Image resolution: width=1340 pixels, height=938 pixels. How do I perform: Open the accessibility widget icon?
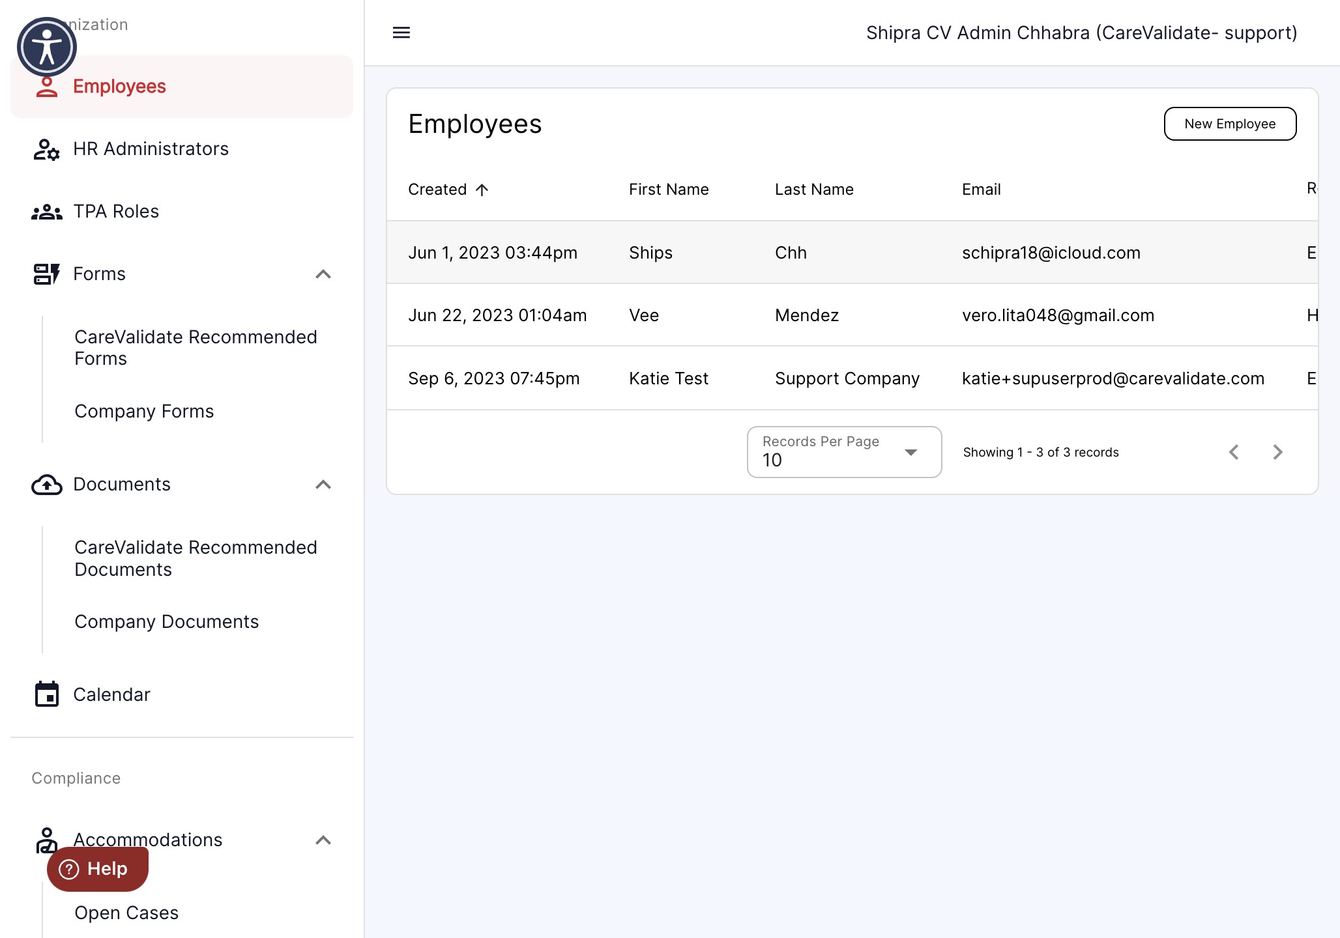point(47,47)
